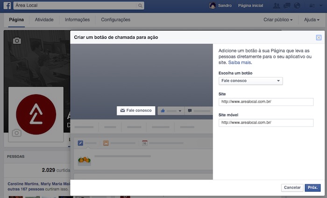This screenshot has width=327, height=198.
Task: Open the 'Escolha um botão' dropdown
Action: [250, 81]
